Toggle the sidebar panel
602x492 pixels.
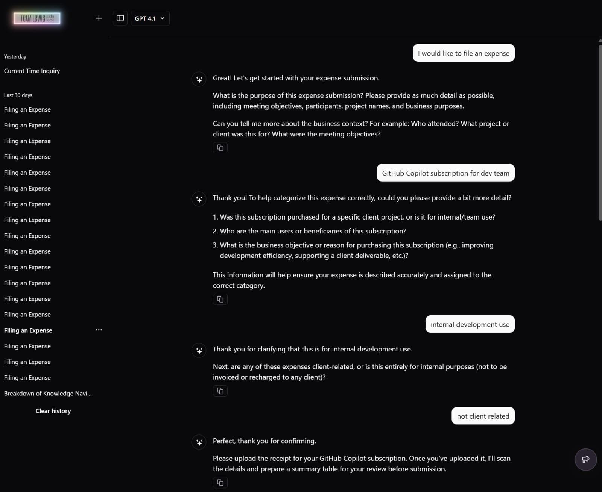[120, 18]
